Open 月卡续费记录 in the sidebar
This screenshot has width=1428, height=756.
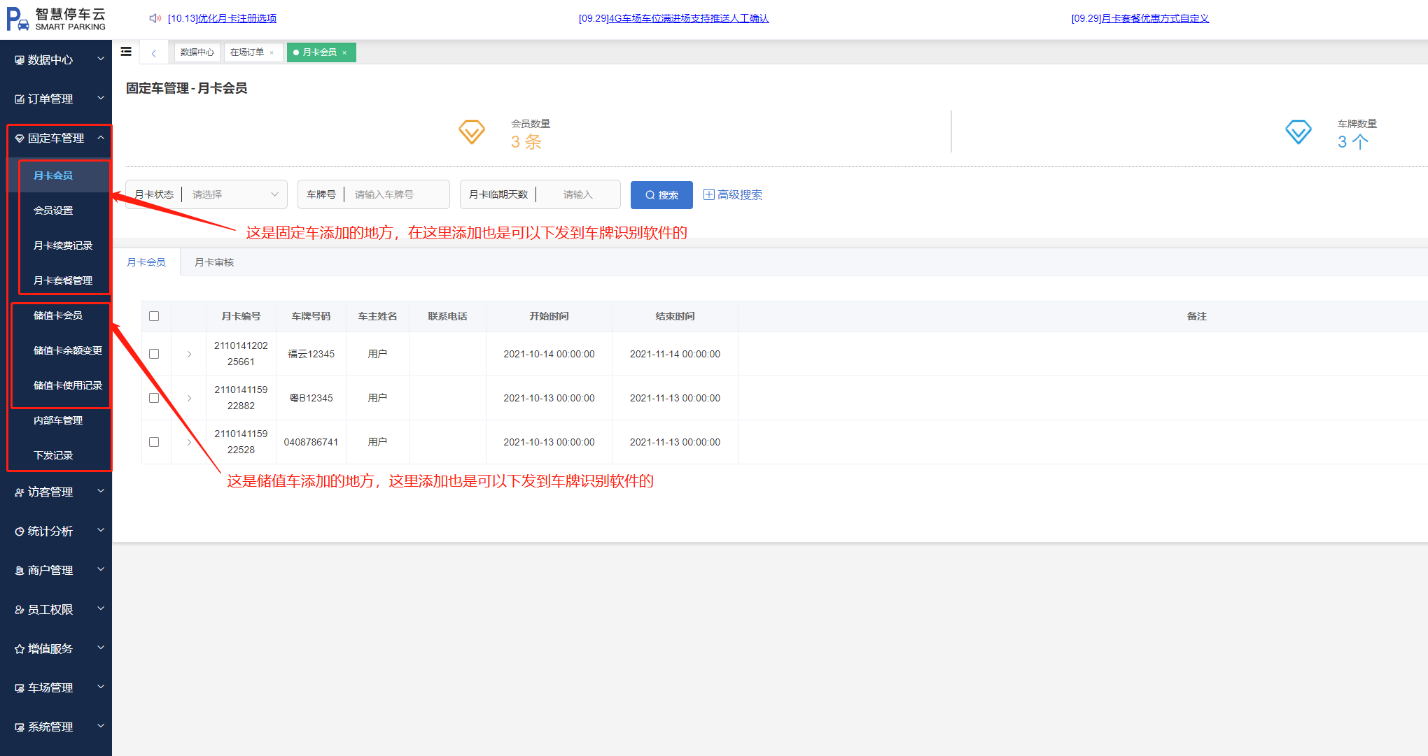click(x=63, y=245)
